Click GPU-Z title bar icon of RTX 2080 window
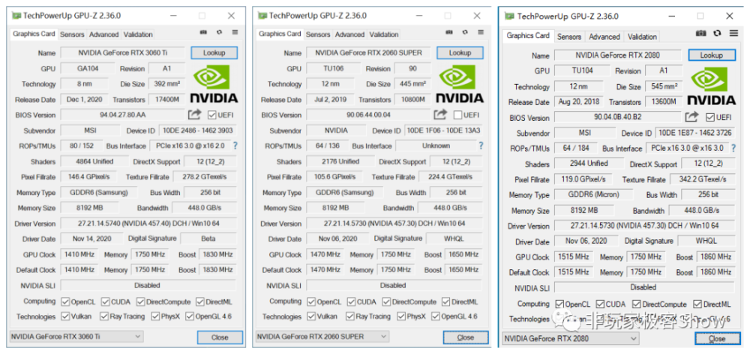This screenshot has width=750, height=354. pyautogui.click(x=509, y=16)
